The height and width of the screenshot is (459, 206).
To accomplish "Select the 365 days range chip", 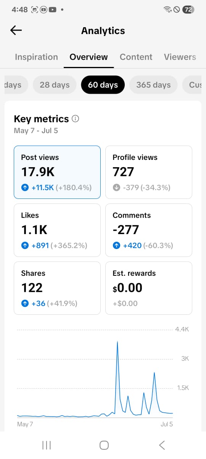I will [153, 85].
